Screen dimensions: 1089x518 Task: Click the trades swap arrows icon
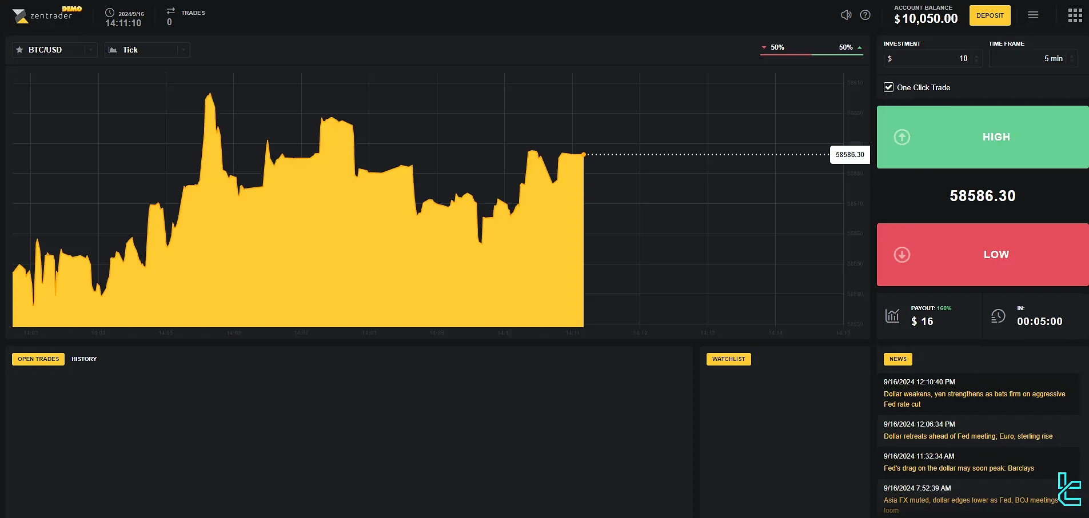(x=170, y=11)
